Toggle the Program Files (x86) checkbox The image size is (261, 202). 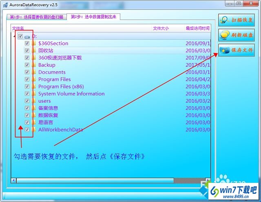(x=27, y=86)
